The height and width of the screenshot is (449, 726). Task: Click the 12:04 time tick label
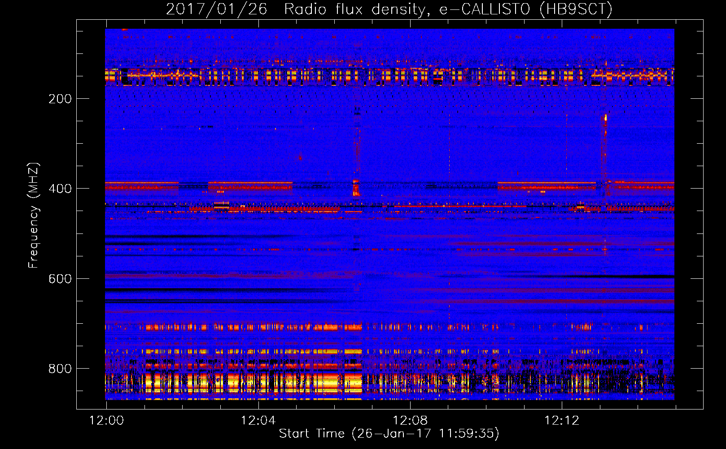point(258,420)
